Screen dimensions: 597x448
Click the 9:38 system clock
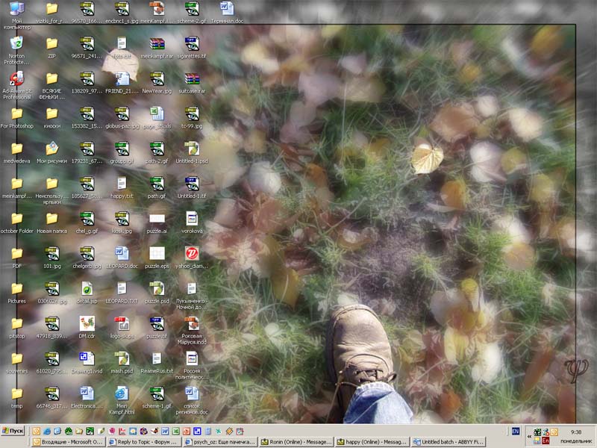(576, 432)
